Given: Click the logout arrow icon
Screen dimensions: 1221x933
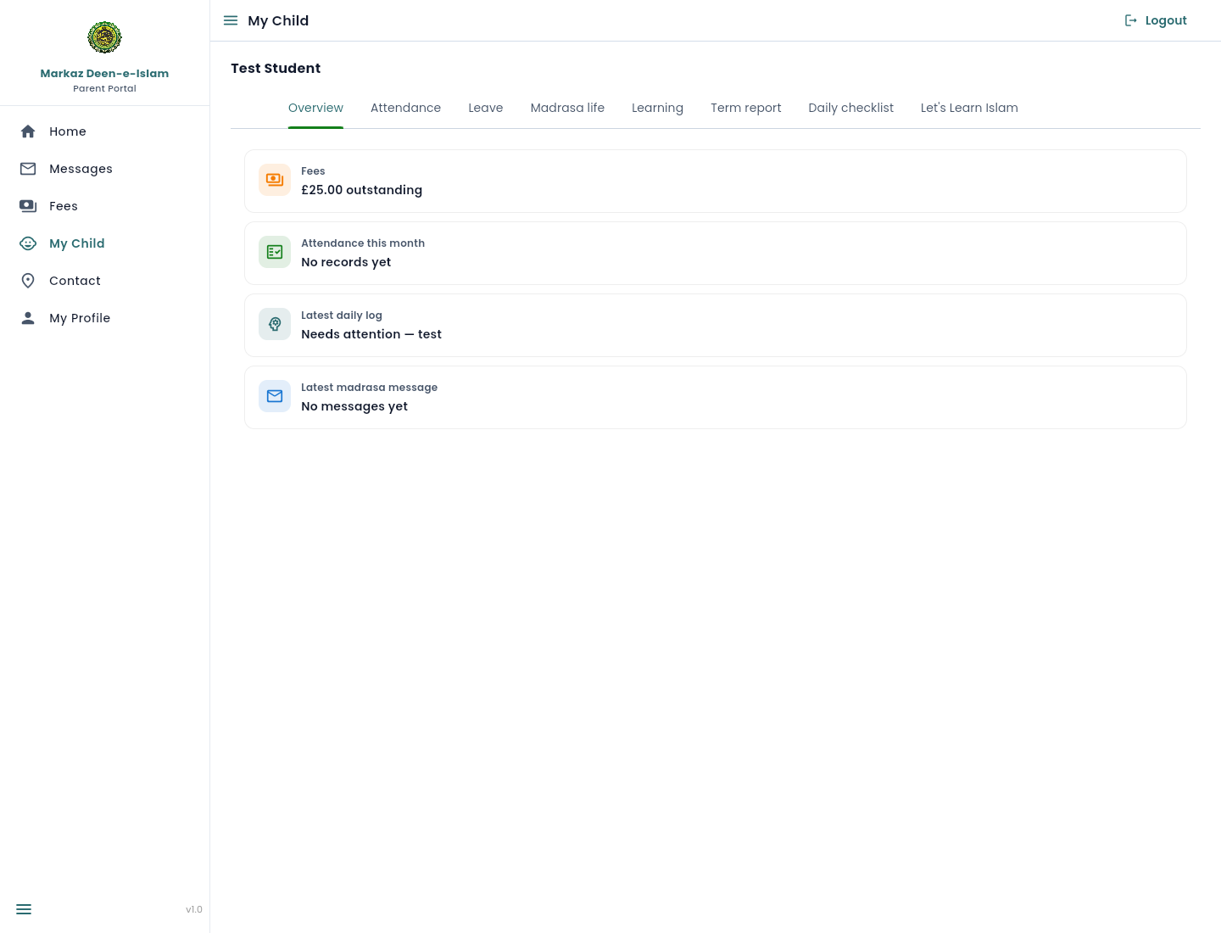Looking at the screenshot, I should pos(1131,20).
